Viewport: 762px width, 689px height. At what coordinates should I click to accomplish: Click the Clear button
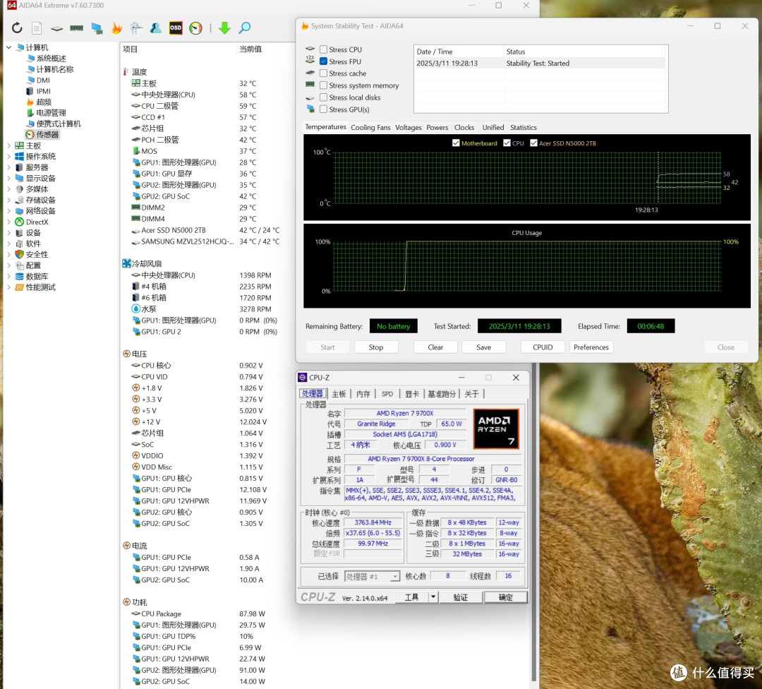pyautogui.click(x=435, y=347)
